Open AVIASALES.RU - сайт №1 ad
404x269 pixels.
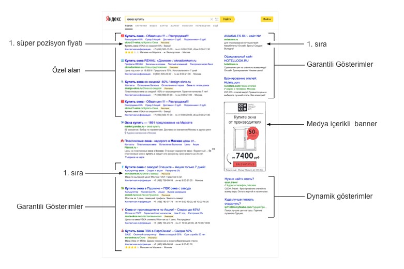pos(243,36)
